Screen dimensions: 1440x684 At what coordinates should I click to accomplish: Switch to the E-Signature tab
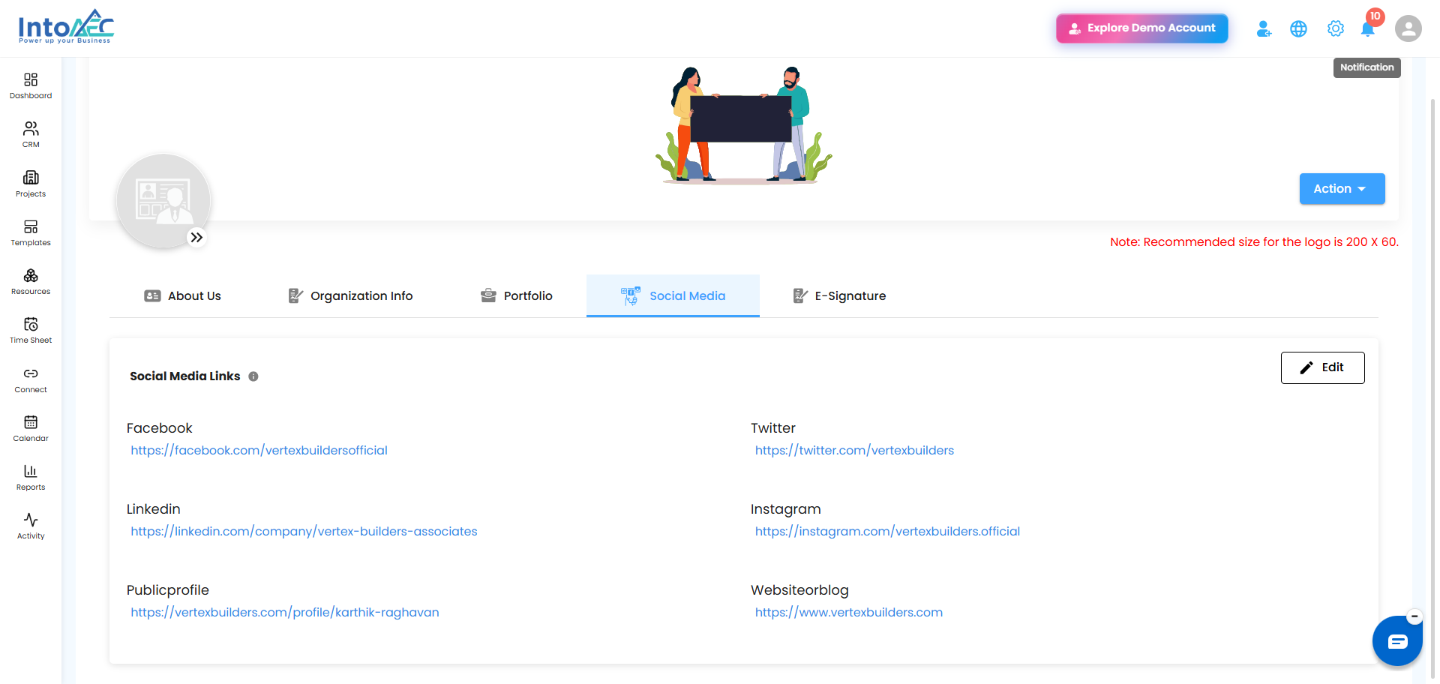pyautogui.click(x=839, y=295)
